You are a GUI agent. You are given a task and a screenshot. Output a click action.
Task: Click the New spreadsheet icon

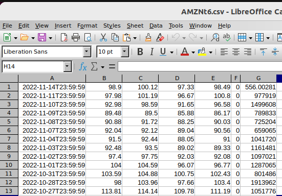[7, 38]
